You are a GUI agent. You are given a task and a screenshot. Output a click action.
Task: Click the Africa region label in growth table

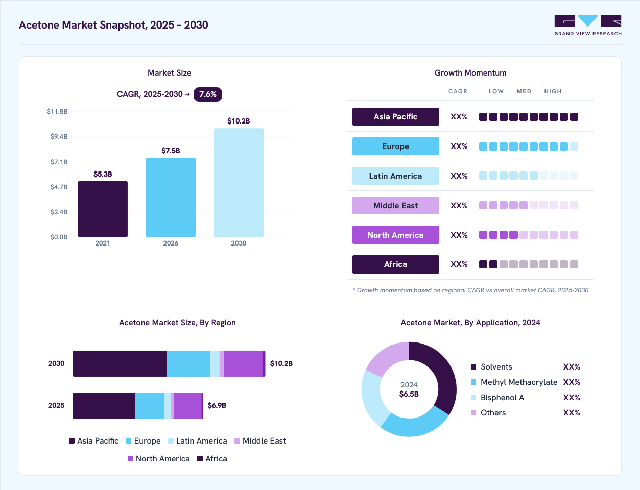[396, 264]
